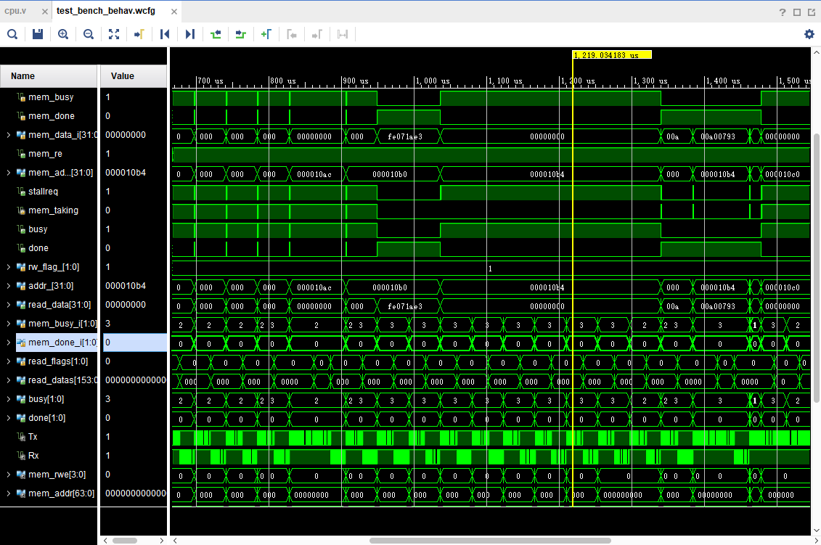The height and width of the screenshot is (545, 821).
Task: Select the busy signal row
Action: (38, 229)
